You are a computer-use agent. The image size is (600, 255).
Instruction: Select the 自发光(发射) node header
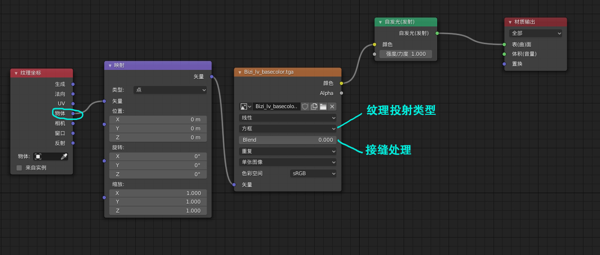coord(406,22)
